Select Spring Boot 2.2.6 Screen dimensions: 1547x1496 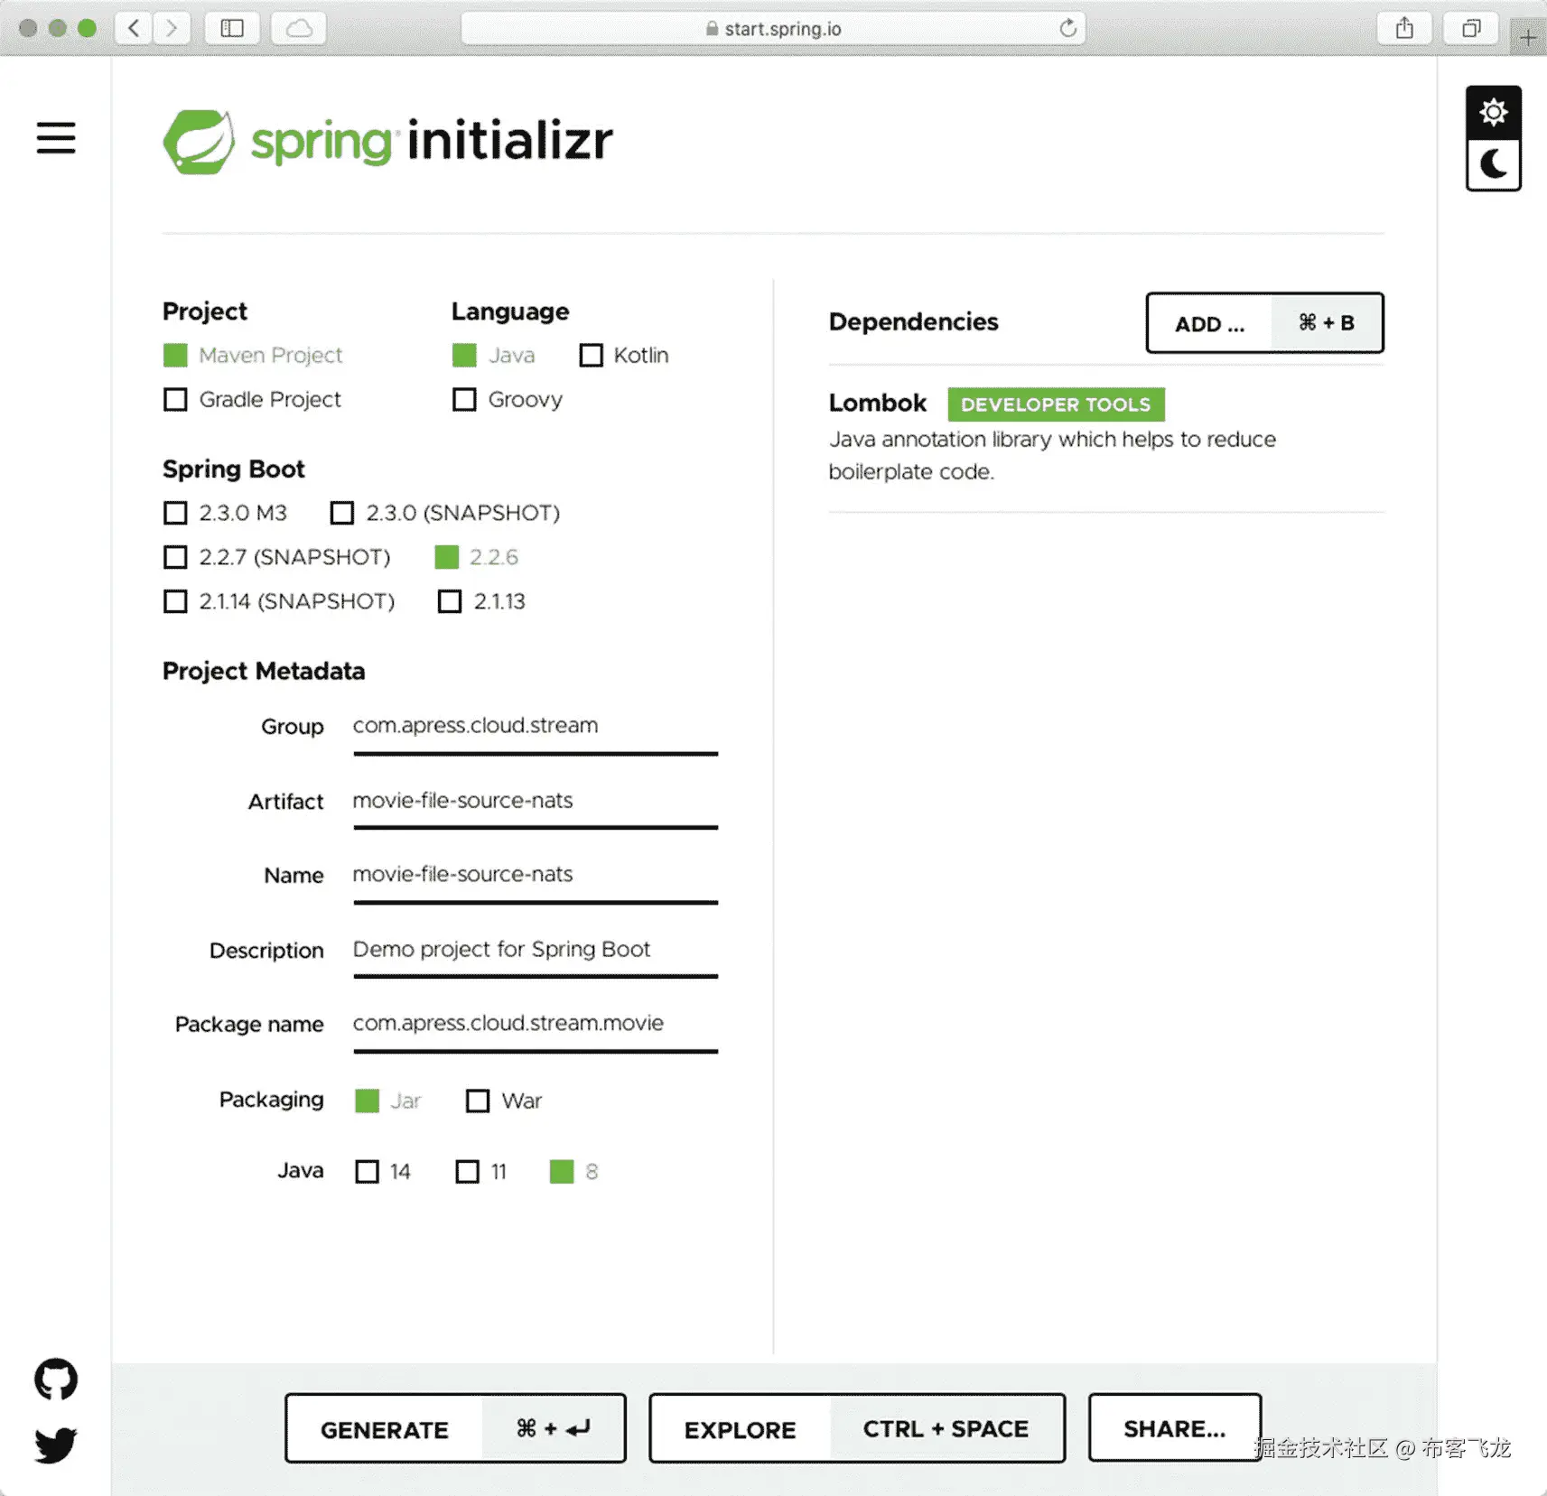[x=477, y=557]
